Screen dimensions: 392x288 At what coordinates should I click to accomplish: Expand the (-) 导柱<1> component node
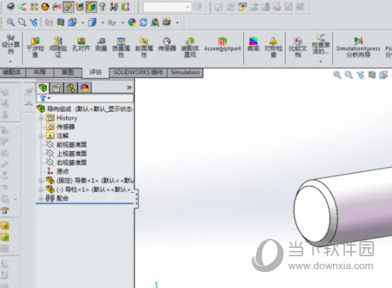tap(41, 190)
